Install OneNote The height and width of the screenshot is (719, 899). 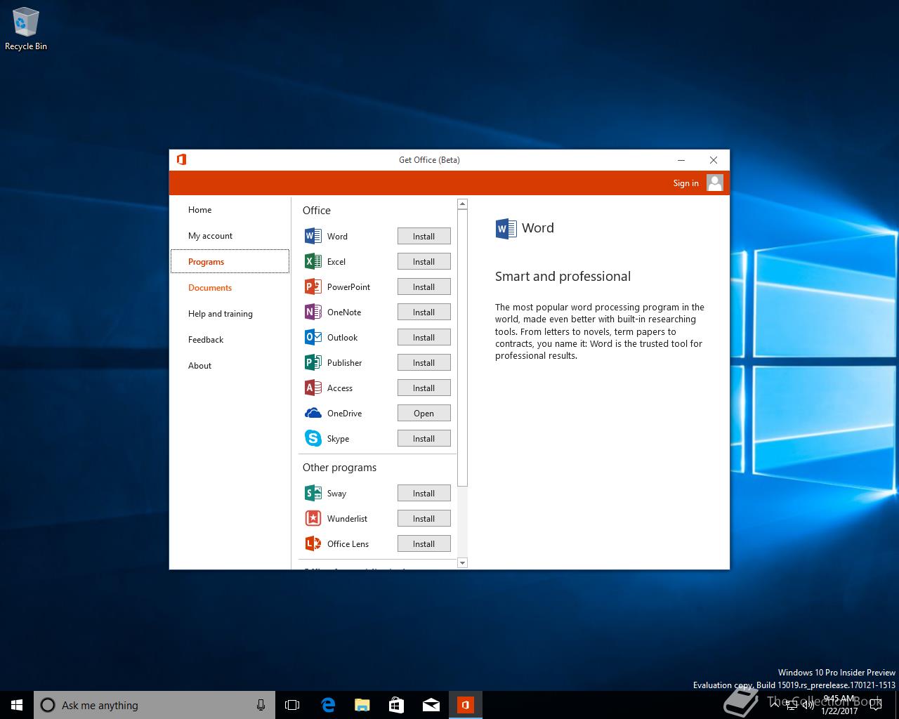point(424,312)
